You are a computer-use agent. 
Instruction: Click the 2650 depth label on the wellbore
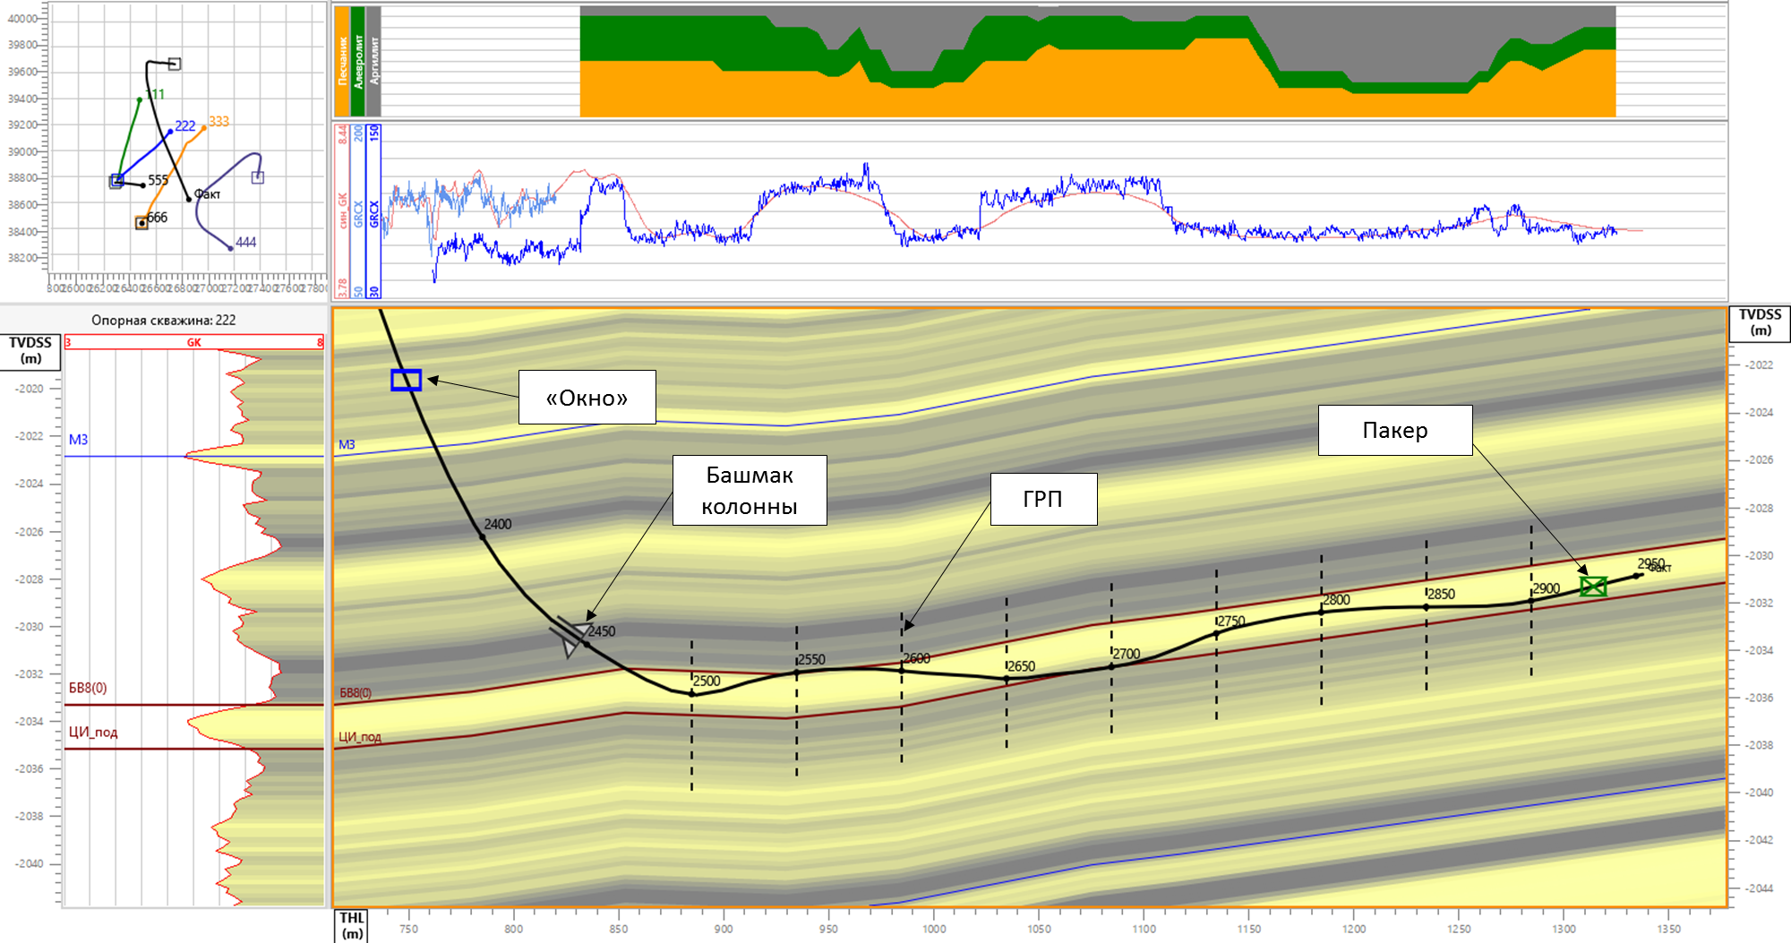pyautogui.click(x=1022, y=666)
